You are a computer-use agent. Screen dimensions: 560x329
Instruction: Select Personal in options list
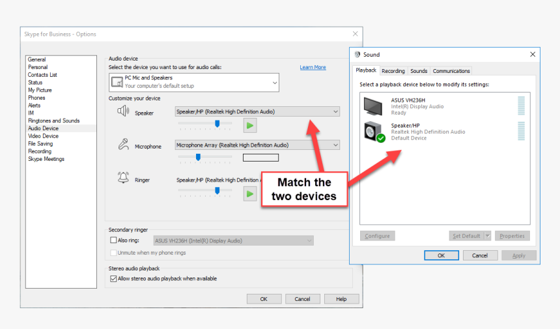tap(38, 67)
